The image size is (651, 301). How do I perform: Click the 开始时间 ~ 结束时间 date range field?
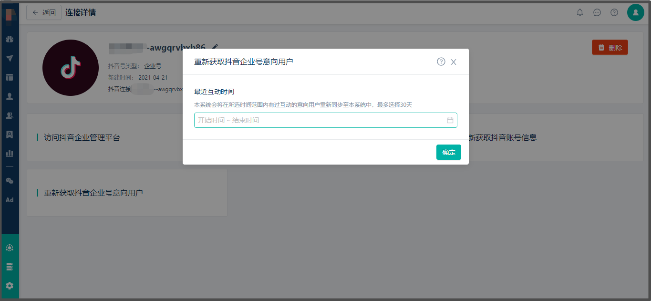click(326, 120)
